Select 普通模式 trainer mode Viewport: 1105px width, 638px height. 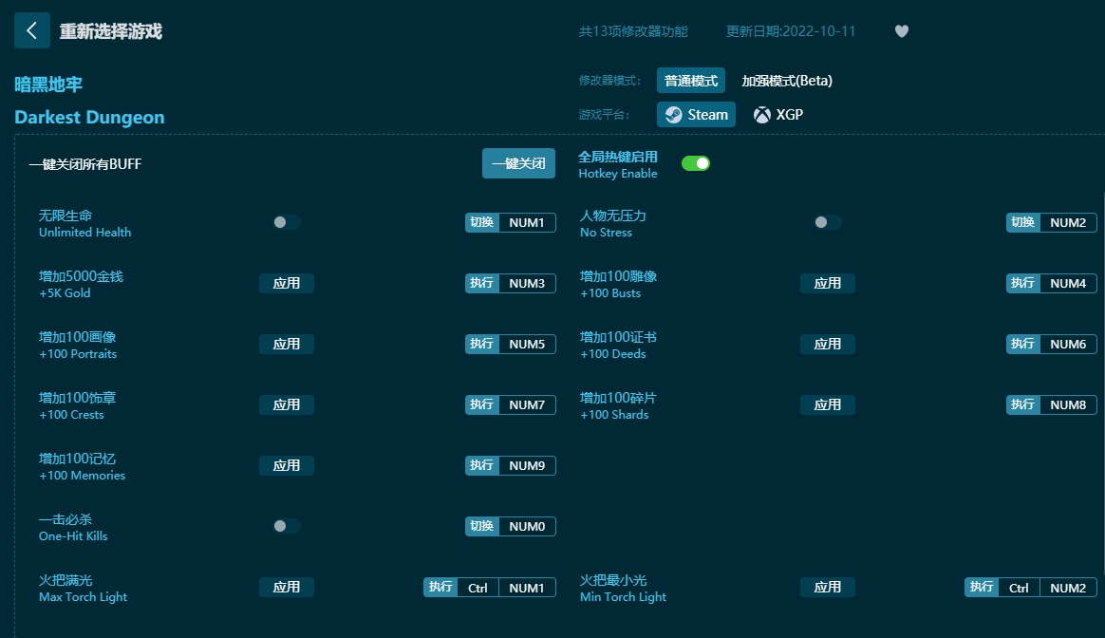click(x=691, y=81)
